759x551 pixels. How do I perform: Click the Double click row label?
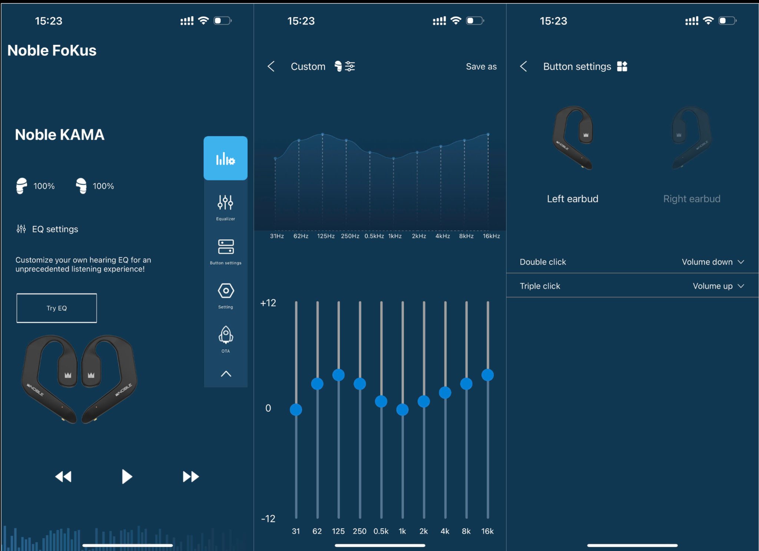tap(543, 262)
